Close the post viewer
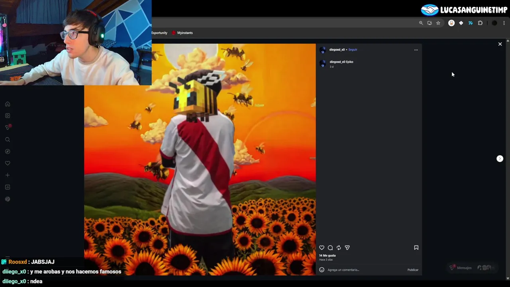This screenshot has height=287, width=510. point(500,44)
